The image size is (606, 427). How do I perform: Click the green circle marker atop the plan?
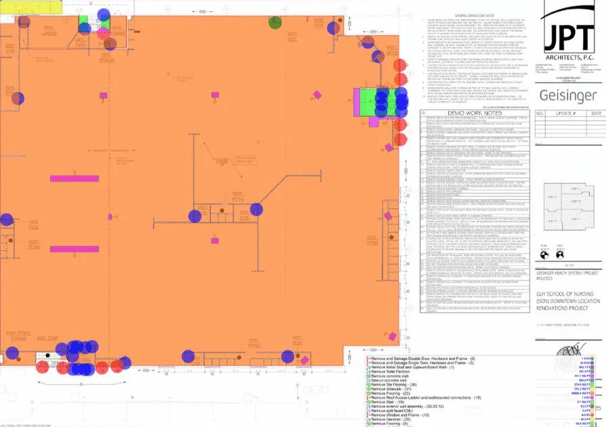tap(275, 22)
